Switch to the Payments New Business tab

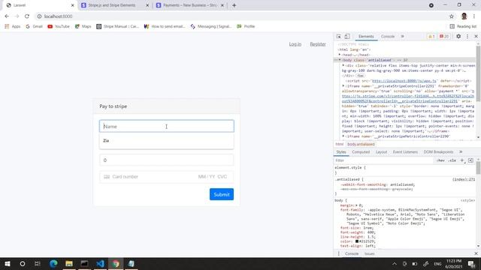point(189,5)
